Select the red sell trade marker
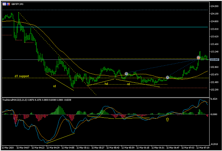The image size is (222, 151). click(x=198, y=58)
